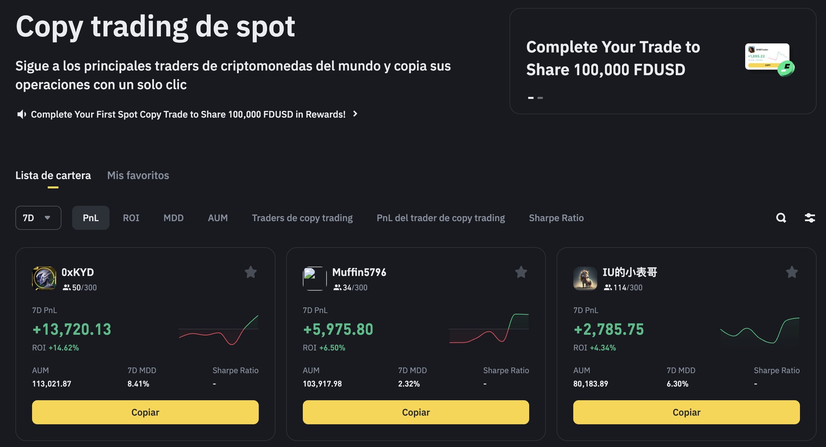
Task: Copy the Muffin5796 trader portfolio
Action: 416,412
